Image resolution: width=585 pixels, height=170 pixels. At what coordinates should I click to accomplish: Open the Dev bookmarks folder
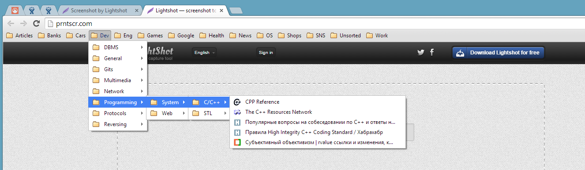(100, 36)
